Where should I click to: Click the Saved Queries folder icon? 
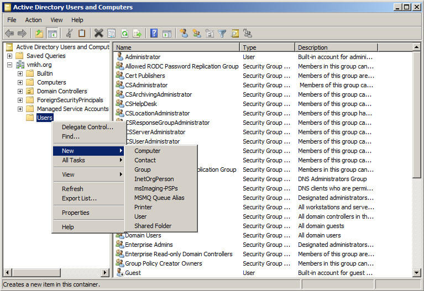(x=19, y=56)
